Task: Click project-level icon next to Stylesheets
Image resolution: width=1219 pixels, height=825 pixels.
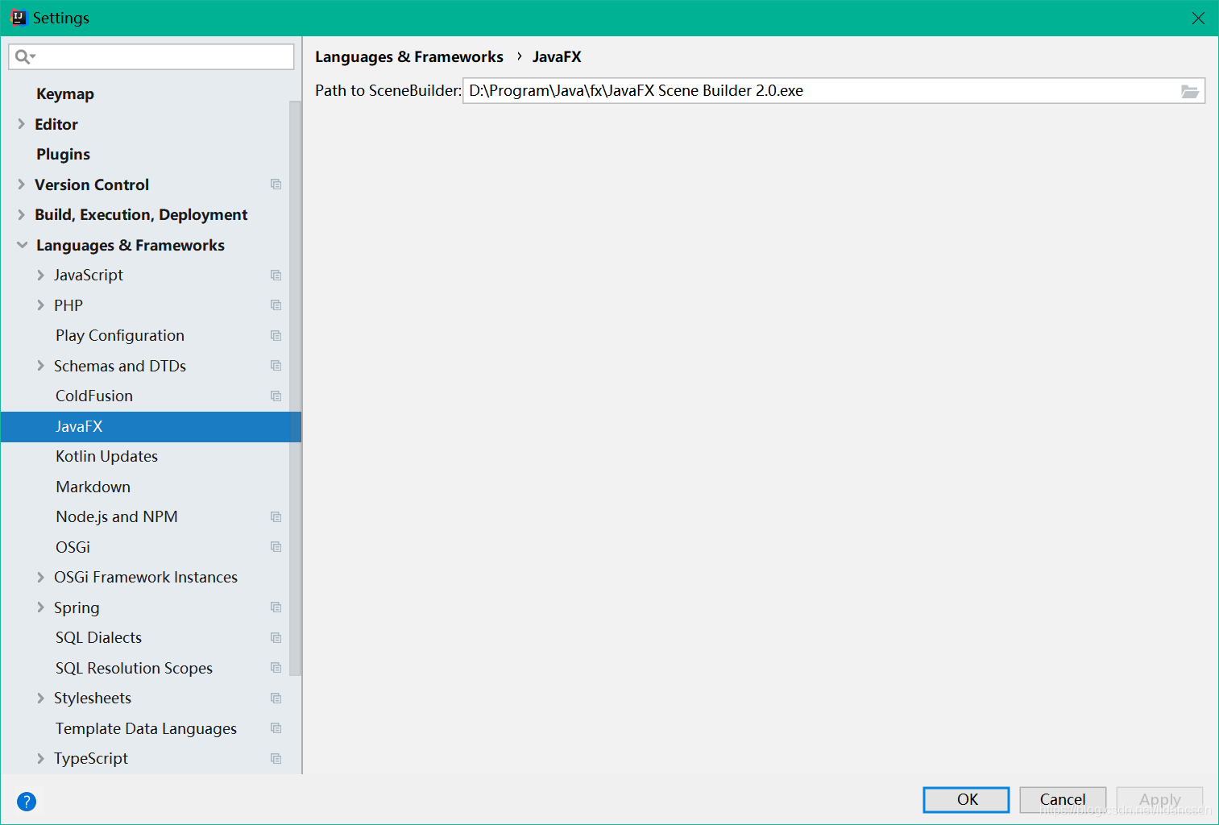Action: point(276,699)
